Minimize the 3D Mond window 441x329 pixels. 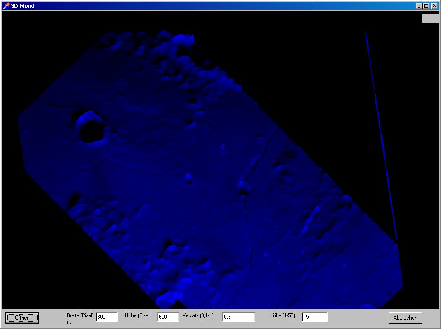point(419,5)
